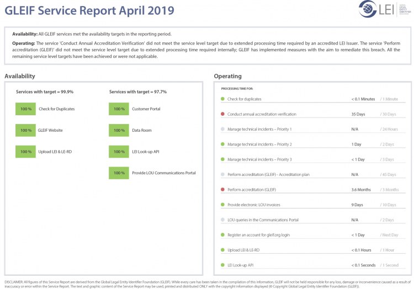The image size is (414, 289).
Task: Click the red status dot for Perform accreditation (GLEIF)
Action: point(222,190)
